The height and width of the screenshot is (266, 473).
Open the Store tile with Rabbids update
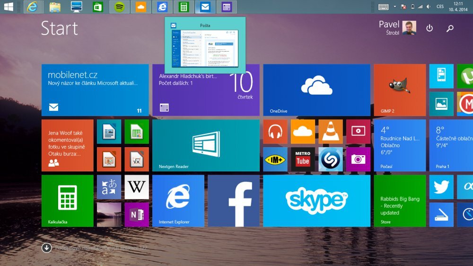coord(400,201)
